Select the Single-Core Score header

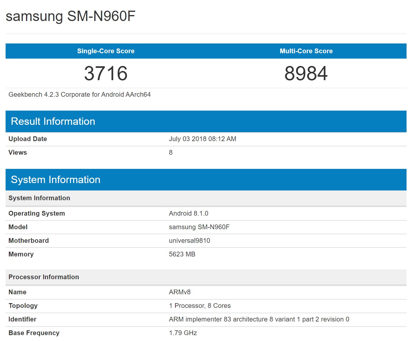pos(106,51)
